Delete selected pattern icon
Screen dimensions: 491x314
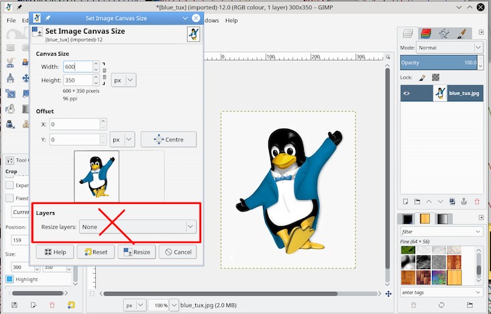pyautogui.click(x=414, y=305)
